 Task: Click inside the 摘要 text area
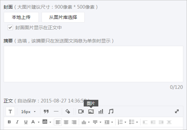[93, 64]
